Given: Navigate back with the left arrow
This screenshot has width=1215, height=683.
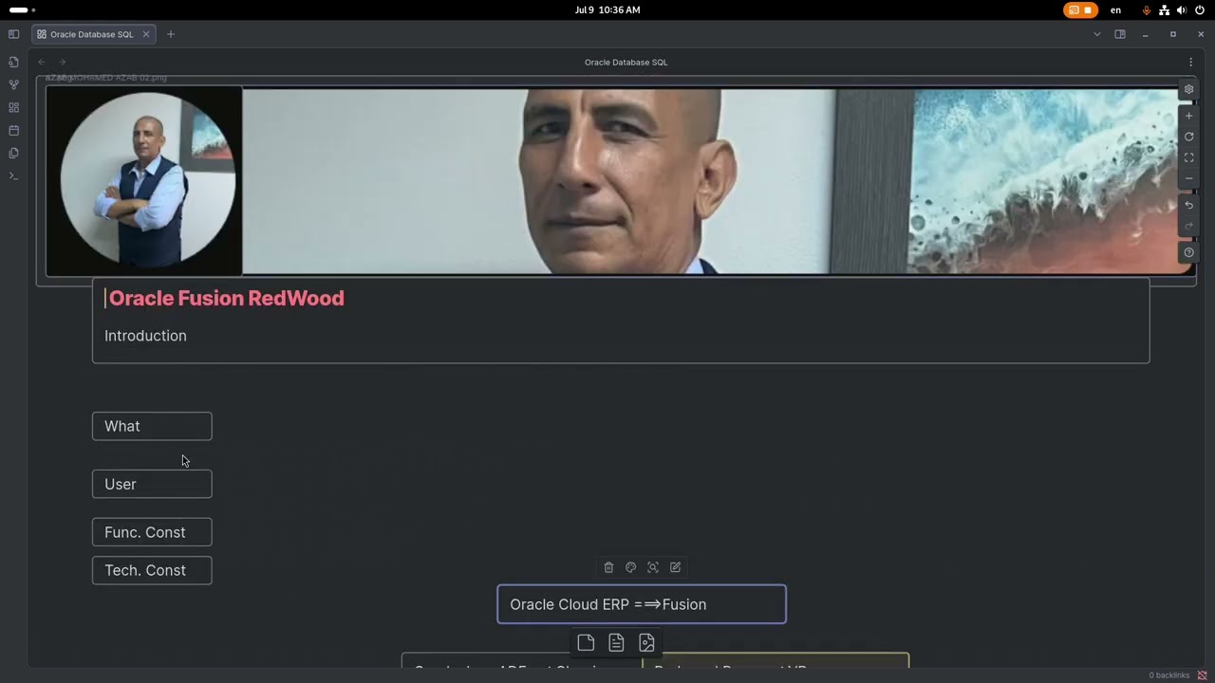Looking at the screenshot, I should (x=42, y=62).
